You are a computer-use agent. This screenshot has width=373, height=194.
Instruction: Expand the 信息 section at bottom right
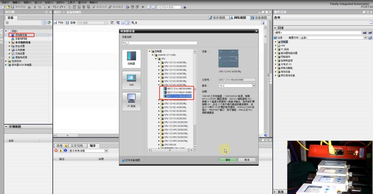click(275, 192)
